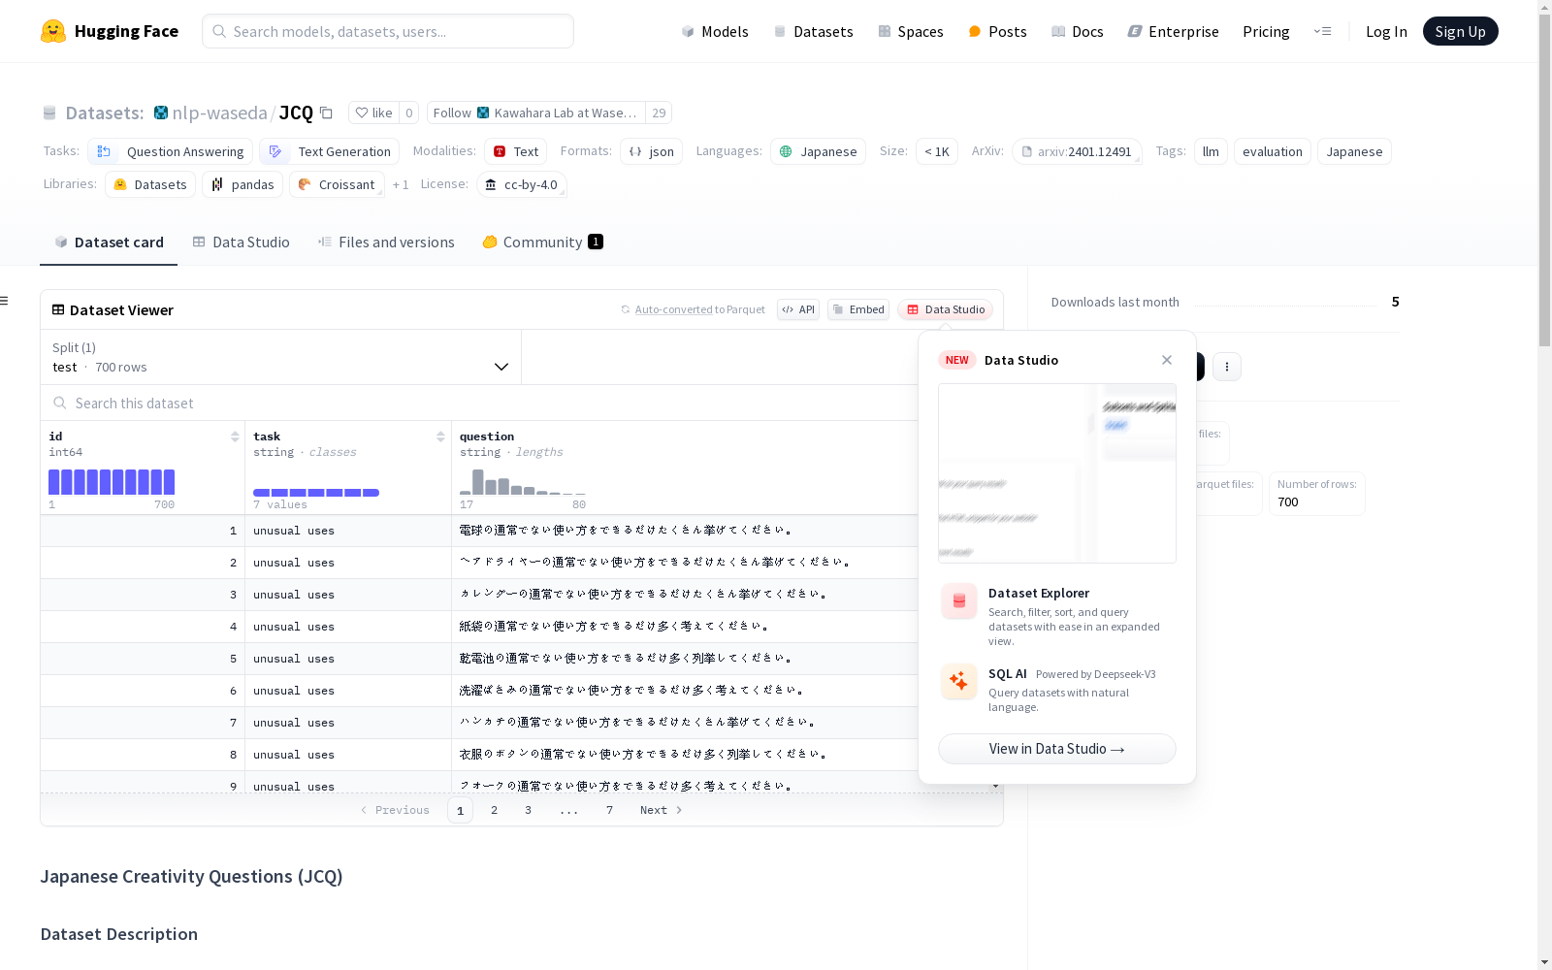Close the Data Studio popup
This screenshot has height=970, width=1552.
1167,360
